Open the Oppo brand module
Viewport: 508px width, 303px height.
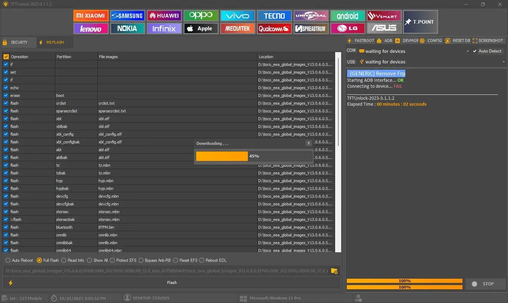(201, 16)
